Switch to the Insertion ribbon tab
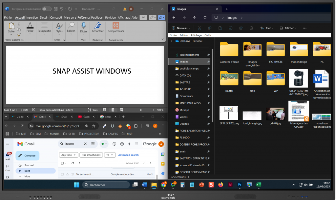Image resolution: width=336 pixels, height=200 pixels. tap(32, 17)
